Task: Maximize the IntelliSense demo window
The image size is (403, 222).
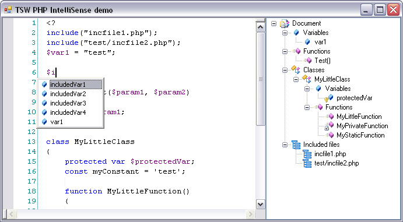Action: 380,10
